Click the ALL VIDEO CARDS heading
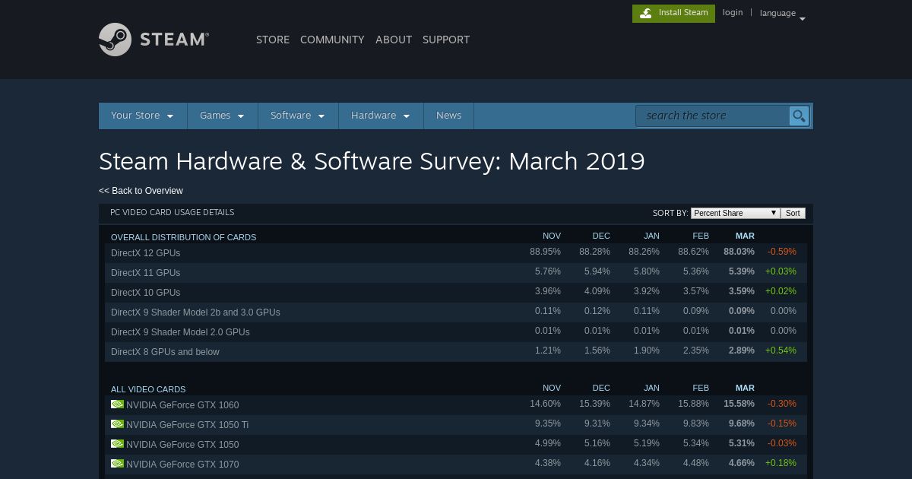Viewport: 912px width, 479px height. (x=148, y=389)
